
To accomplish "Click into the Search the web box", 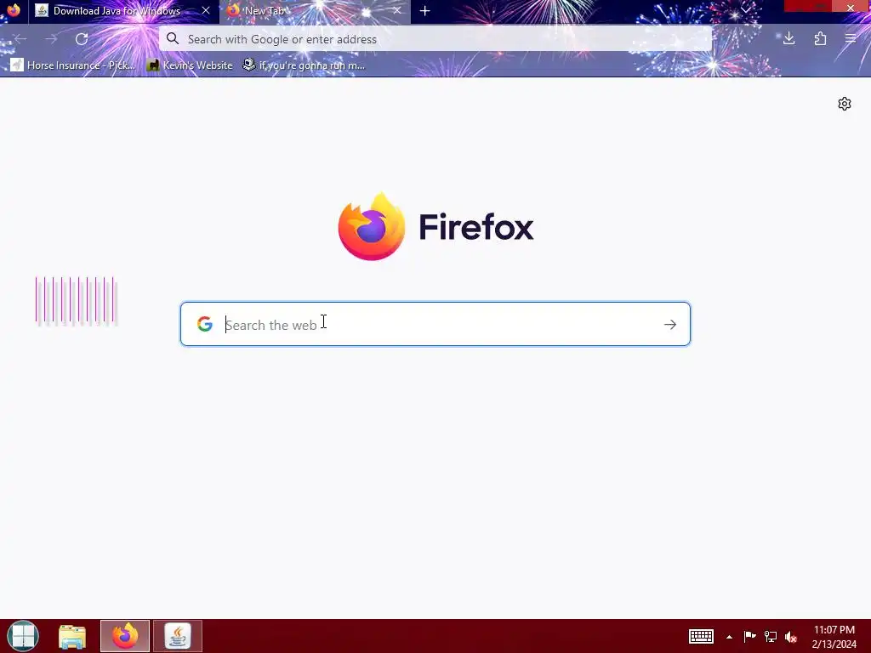I will point(435,324).
